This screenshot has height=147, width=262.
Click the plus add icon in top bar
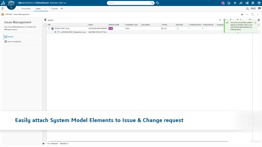coord(235,3)
